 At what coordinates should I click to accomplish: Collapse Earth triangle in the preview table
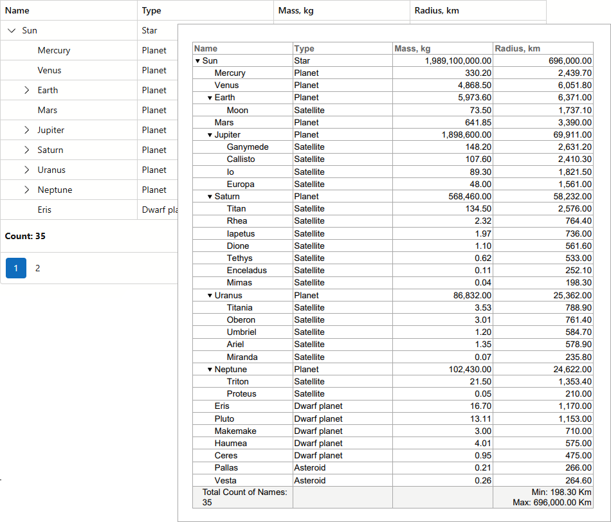pos(210,98)
